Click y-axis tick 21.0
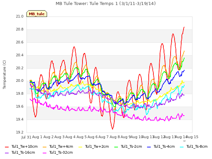Viewport: 212px width, 159px height. pyautogui.click(x=20, y=17)
